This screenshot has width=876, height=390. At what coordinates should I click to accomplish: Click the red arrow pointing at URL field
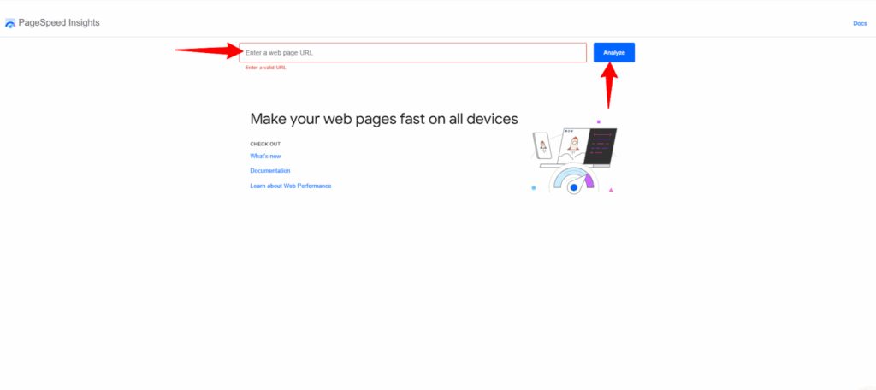208,50
